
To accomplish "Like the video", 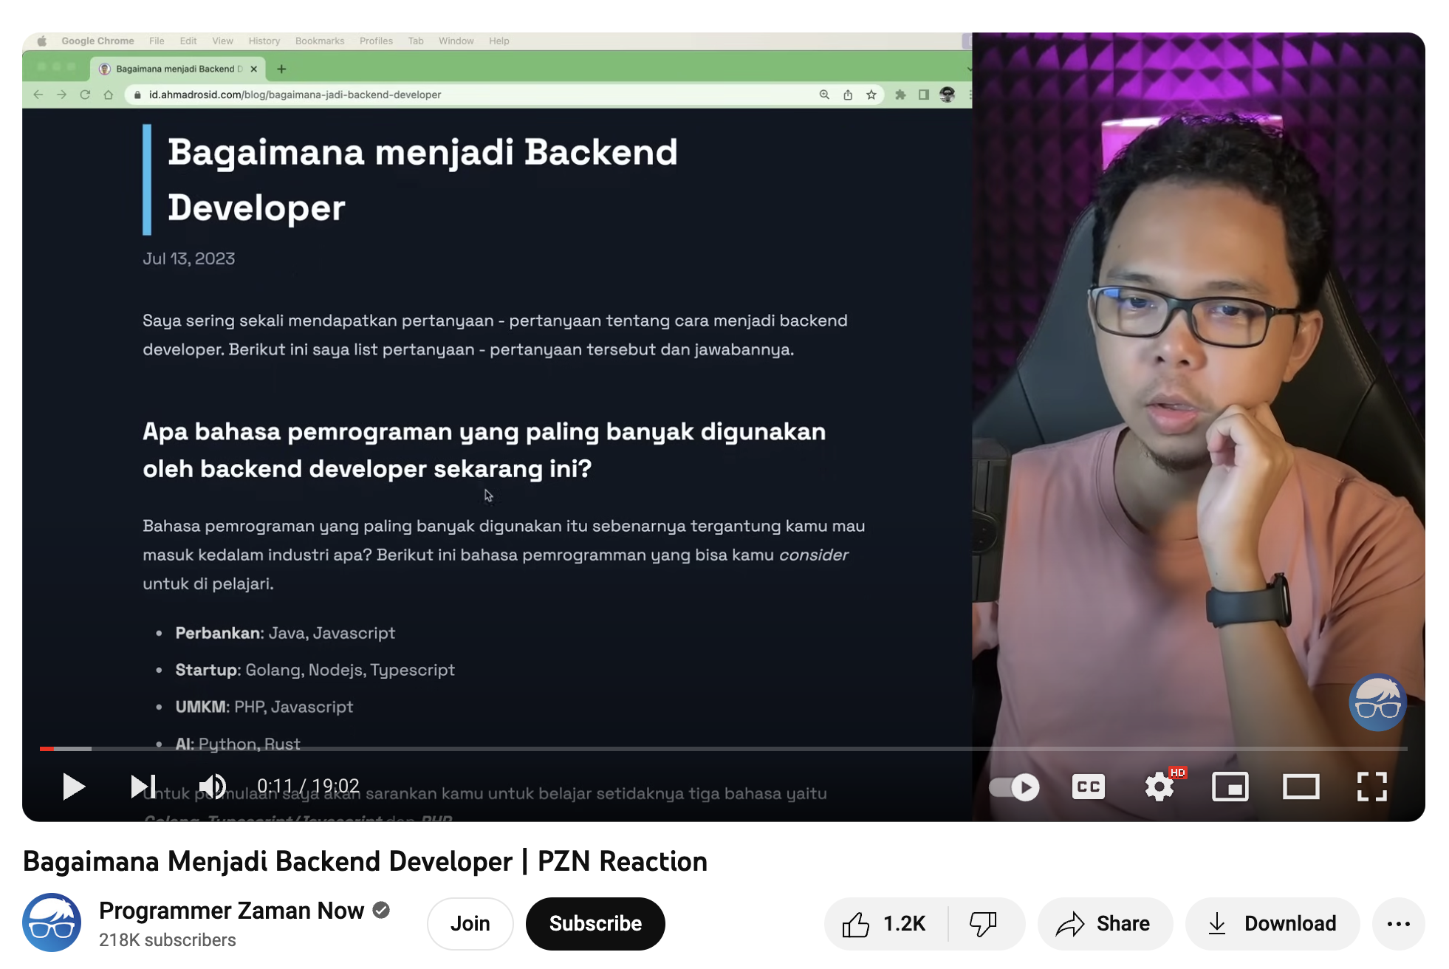I will click(885, 924).
